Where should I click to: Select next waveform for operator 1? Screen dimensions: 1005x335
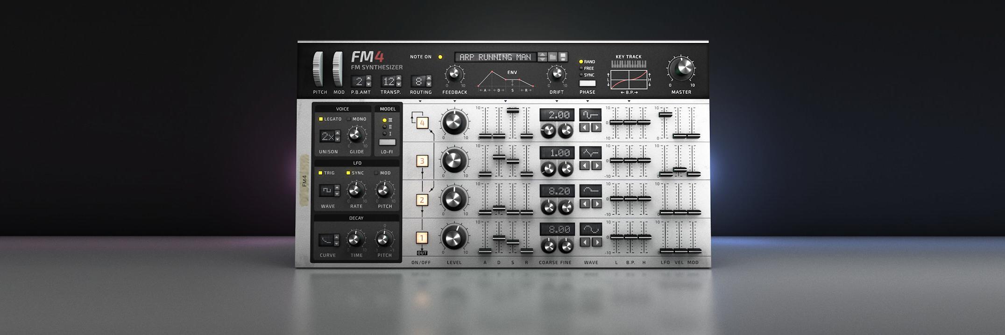pos(596,242)
